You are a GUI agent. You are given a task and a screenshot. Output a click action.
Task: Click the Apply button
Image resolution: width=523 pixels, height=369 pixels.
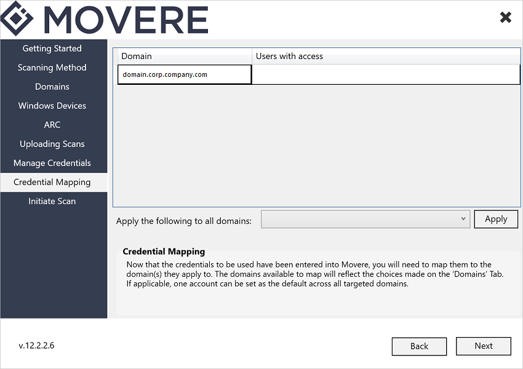(x=496, y=219)
